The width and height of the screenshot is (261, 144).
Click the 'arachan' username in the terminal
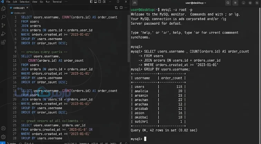tap(141, 100)
